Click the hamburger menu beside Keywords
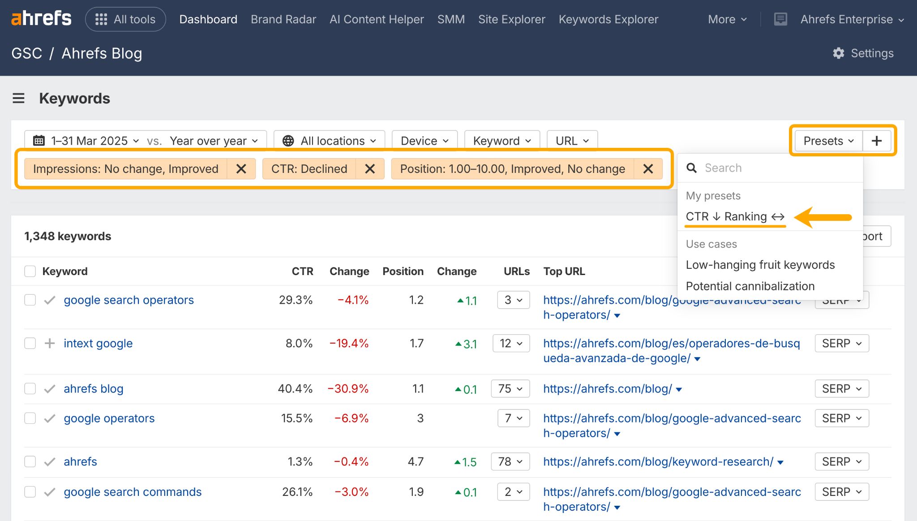This screenshot has width=917, height=521. pos(18,98)
